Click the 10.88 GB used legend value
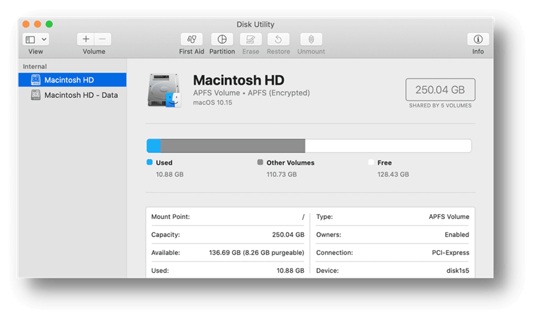 [170, 174]
